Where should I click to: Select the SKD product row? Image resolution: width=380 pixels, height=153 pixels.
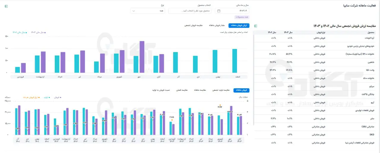click(x=315, y=135)
